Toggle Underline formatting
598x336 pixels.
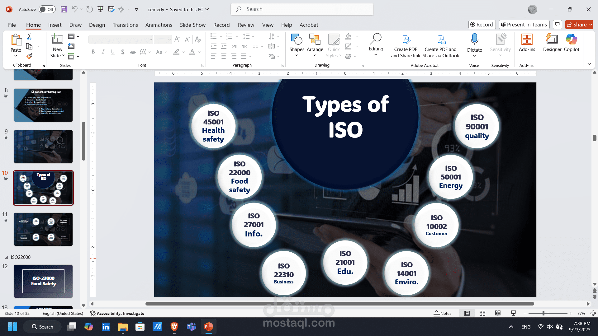pos(113,52)
